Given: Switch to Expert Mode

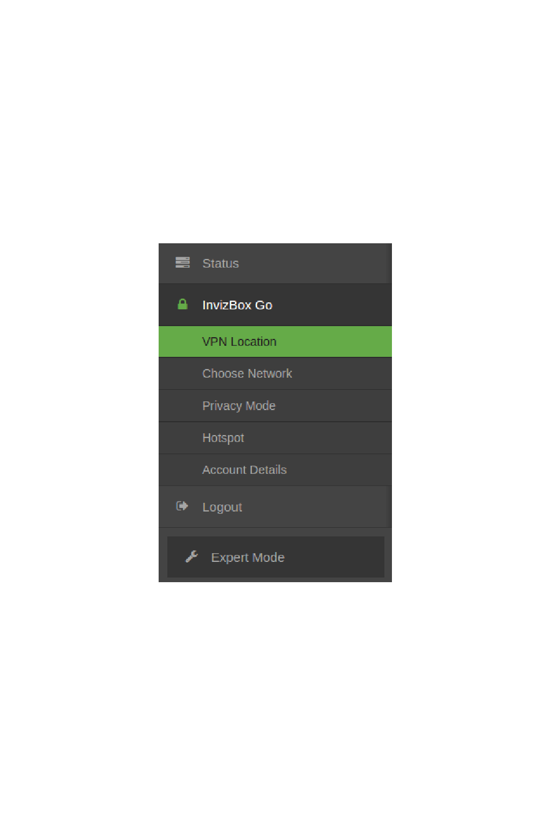Looking at the screenshot, I should pyautogui.click(x=276, y=557).
